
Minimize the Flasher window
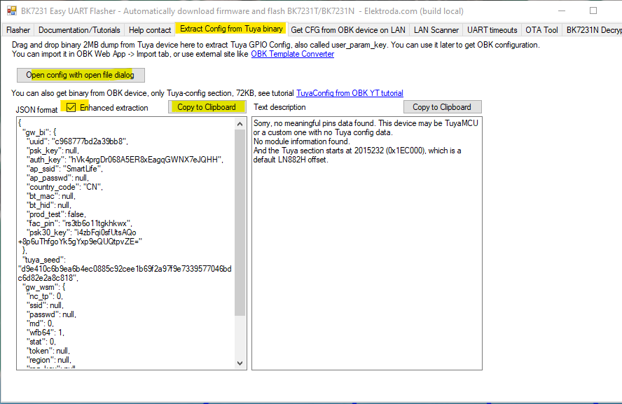[x=562, y=11]
